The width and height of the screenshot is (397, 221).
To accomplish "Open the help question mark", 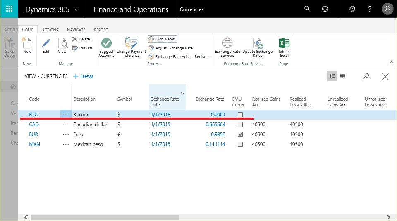I will coord(370,9).
